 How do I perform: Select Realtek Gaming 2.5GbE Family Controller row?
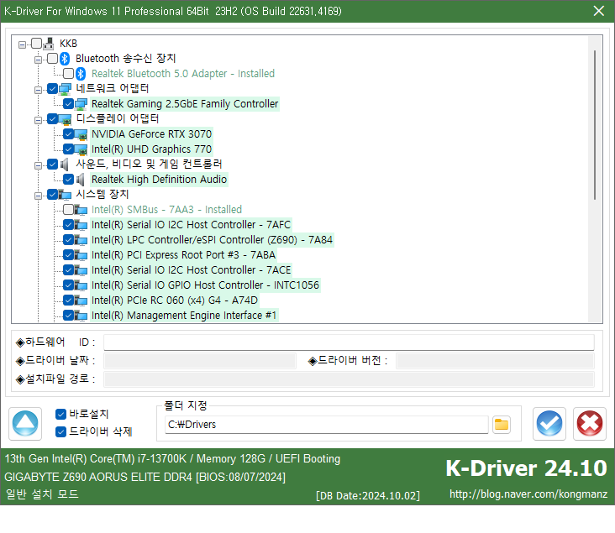(185, 104)
